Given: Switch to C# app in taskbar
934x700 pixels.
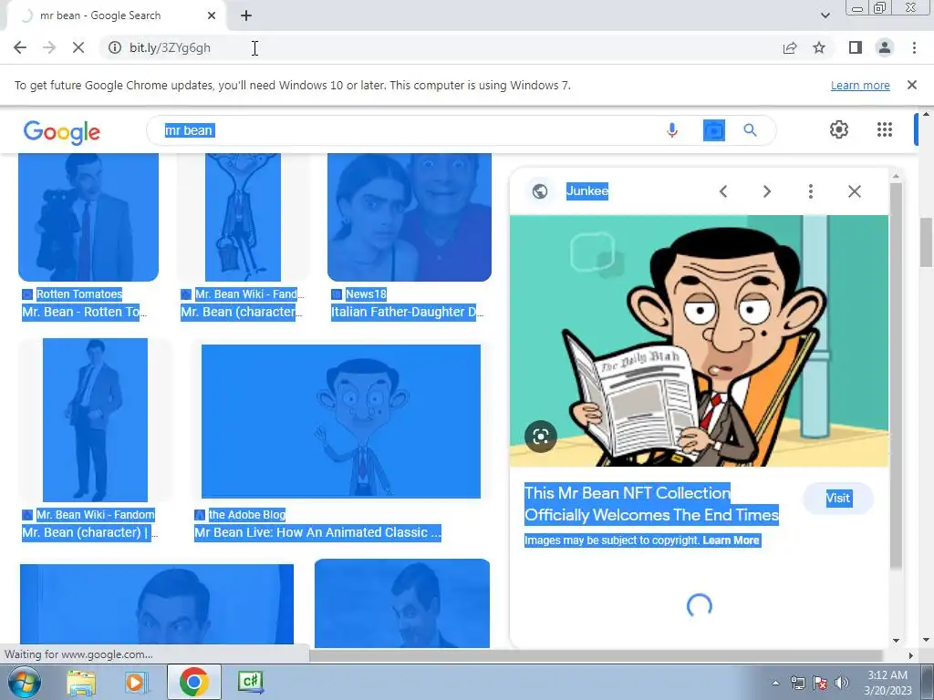Looking at the screenshot, I should (250, 682).
